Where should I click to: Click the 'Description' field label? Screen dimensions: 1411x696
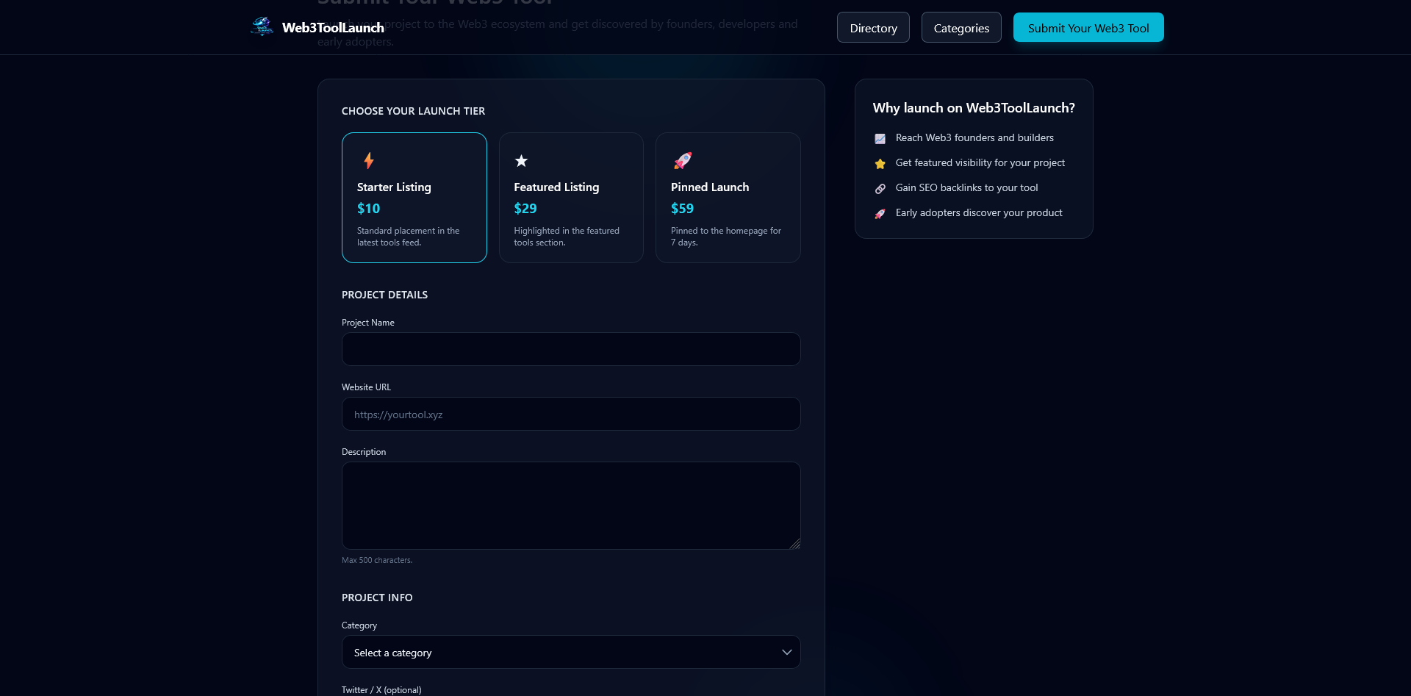click(364, 452)
